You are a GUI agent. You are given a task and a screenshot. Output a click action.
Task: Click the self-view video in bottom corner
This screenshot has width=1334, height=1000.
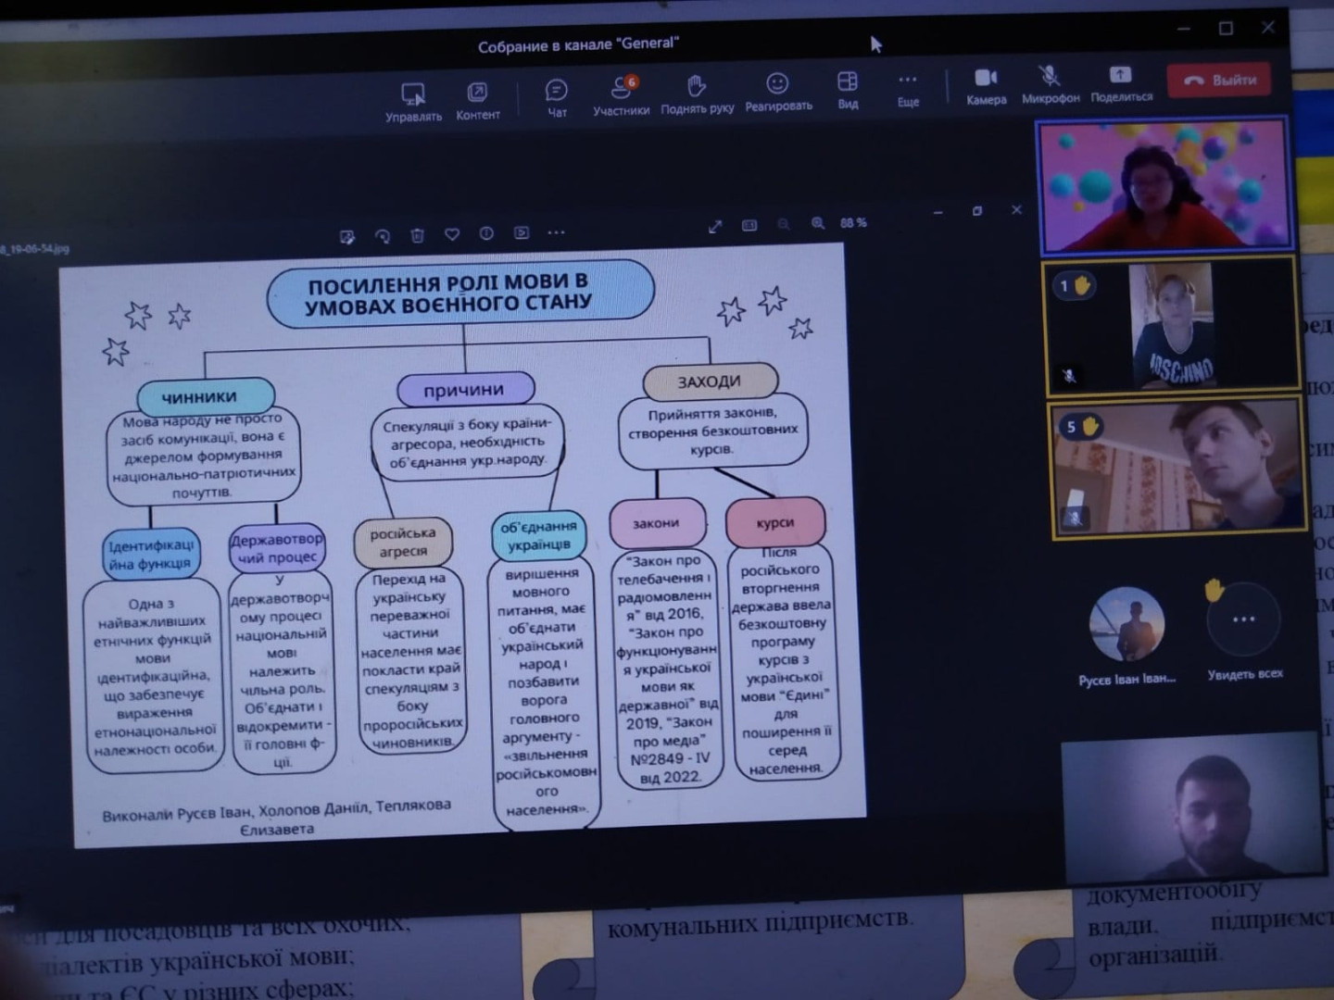[1193, 807]
